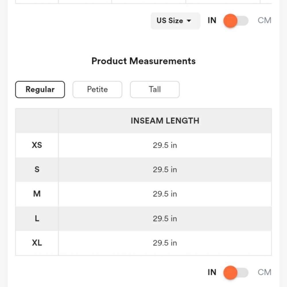This screenshot has height=287, width=287.
Task: Select the Regular fit tab
Action: [40, 90]
